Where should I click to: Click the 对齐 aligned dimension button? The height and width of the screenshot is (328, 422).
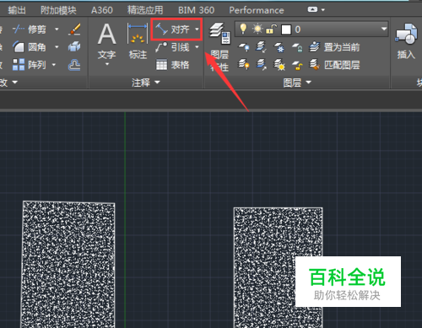173,30
